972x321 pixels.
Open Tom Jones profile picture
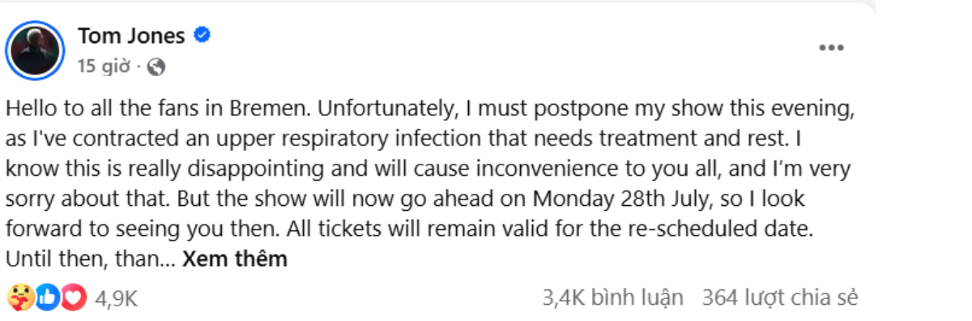35,50
